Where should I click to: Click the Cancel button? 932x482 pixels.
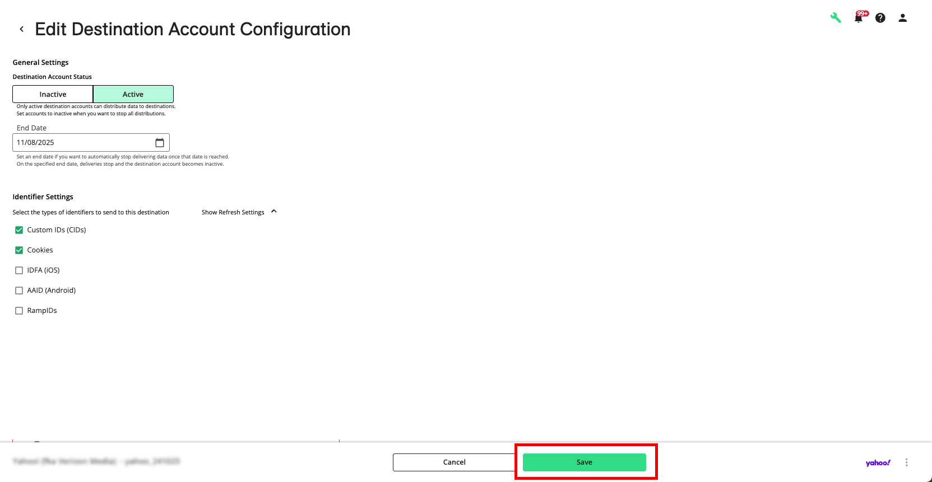(x=454, y=462)
